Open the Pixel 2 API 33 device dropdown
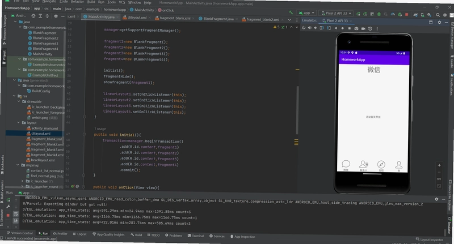This screenshot has width=454, height=244. pos(337,13)
